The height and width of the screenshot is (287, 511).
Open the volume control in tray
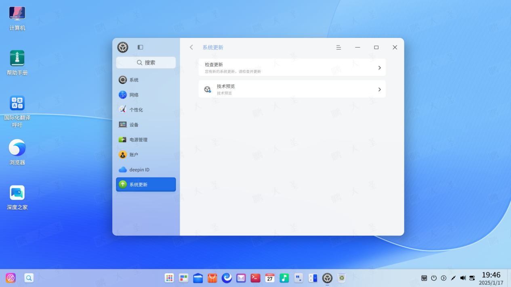pos(463,278)
